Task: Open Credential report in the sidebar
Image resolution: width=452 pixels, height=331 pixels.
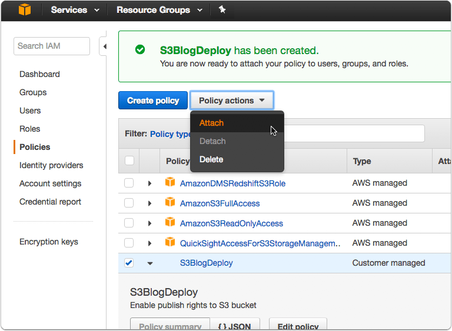Action: coord(50,202)
